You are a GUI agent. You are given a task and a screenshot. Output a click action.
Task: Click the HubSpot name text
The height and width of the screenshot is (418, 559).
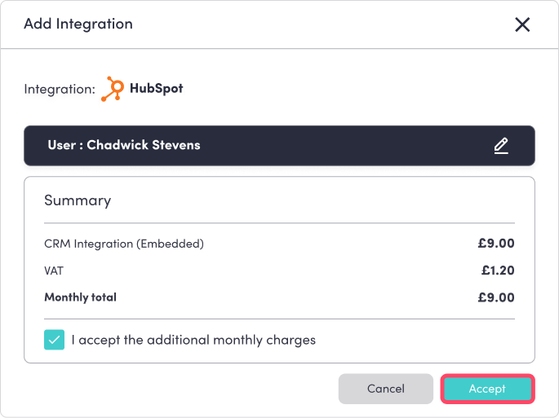click(x=157, y=88)
